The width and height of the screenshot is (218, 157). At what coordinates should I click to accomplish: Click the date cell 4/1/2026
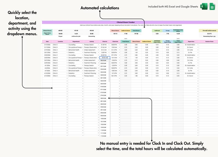[47, 65]
